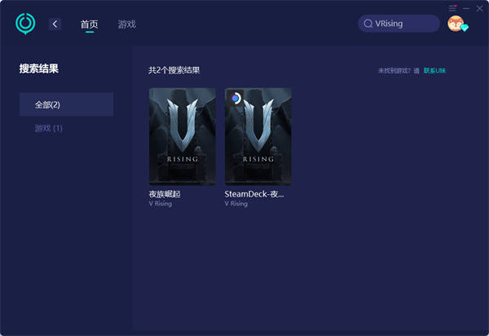Focus the VRising search field
The image size is (489, 336).
point(399,24)
